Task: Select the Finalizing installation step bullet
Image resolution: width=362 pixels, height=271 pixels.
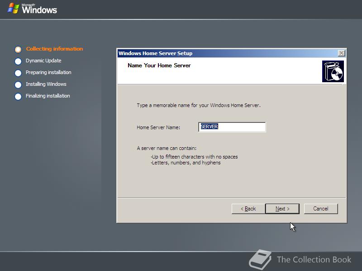Action: 18,97
